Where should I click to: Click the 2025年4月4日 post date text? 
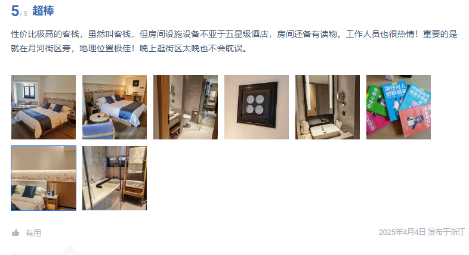tap(402, 232)
